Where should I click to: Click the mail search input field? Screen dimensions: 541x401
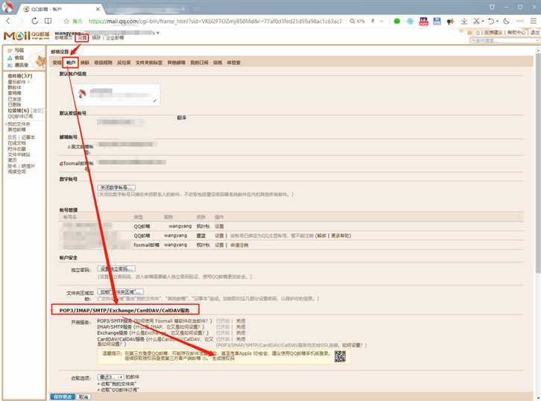(504, 40)
